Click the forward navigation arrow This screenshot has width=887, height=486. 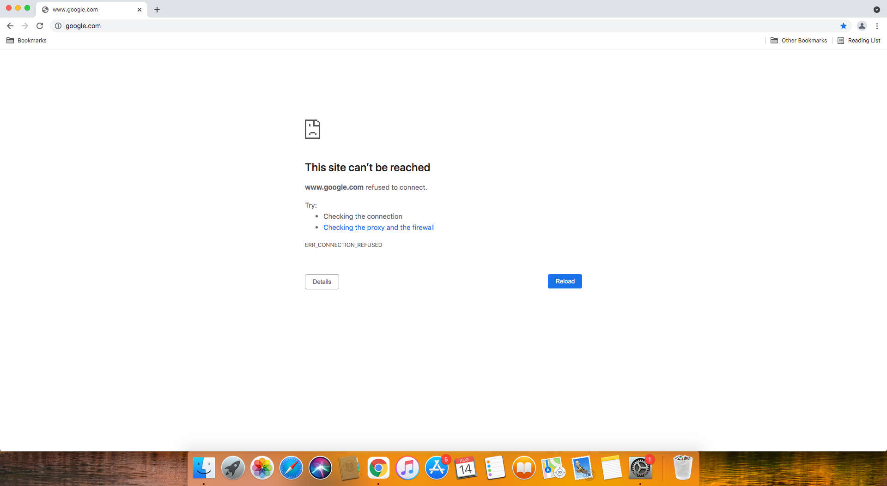click(25, 26)
